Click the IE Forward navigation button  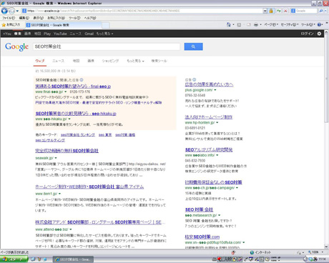click(x=11, y=11)
